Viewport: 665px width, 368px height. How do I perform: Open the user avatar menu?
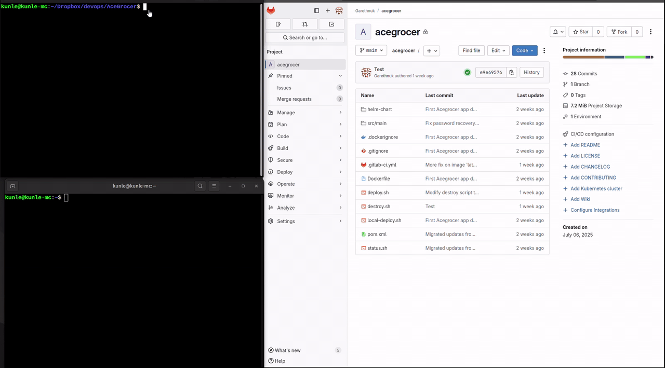tap(339, 10)
